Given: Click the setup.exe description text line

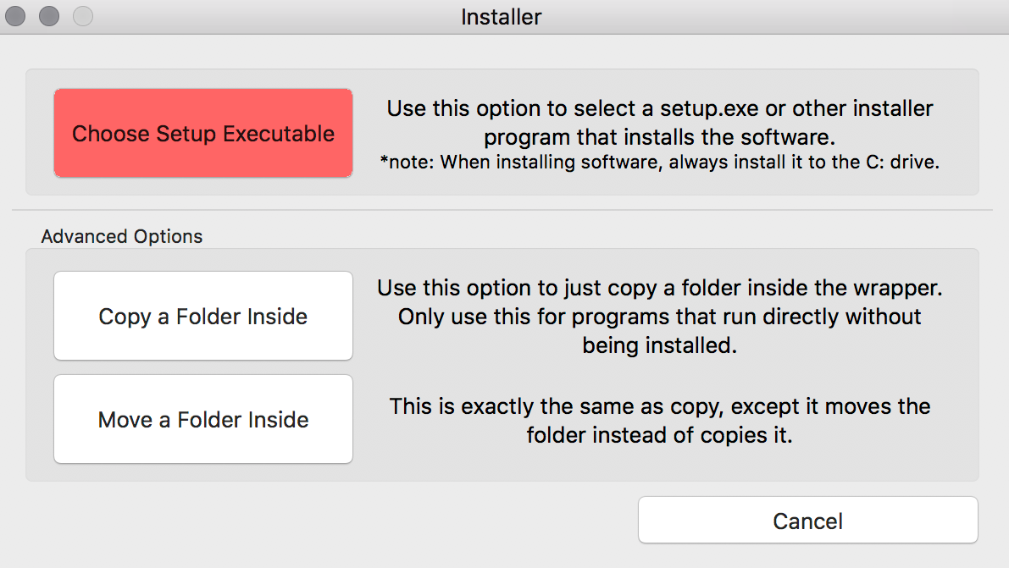Looking at the screenshot, I should pyautogui.click(x=660, y=108).
